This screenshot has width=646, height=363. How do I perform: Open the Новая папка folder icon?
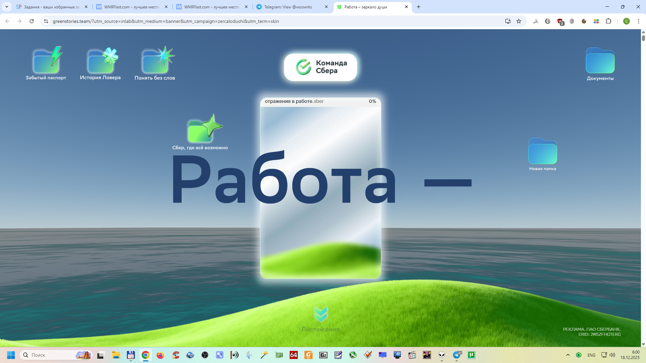[x=542, y=152]
